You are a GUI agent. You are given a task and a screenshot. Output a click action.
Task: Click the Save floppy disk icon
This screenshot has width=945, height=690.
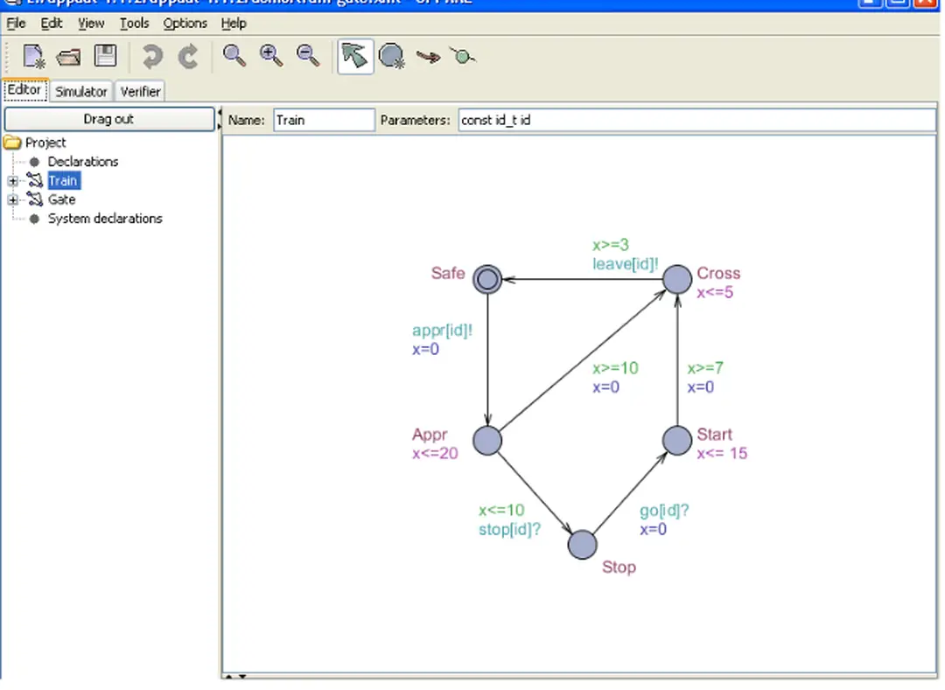(105, 57)
